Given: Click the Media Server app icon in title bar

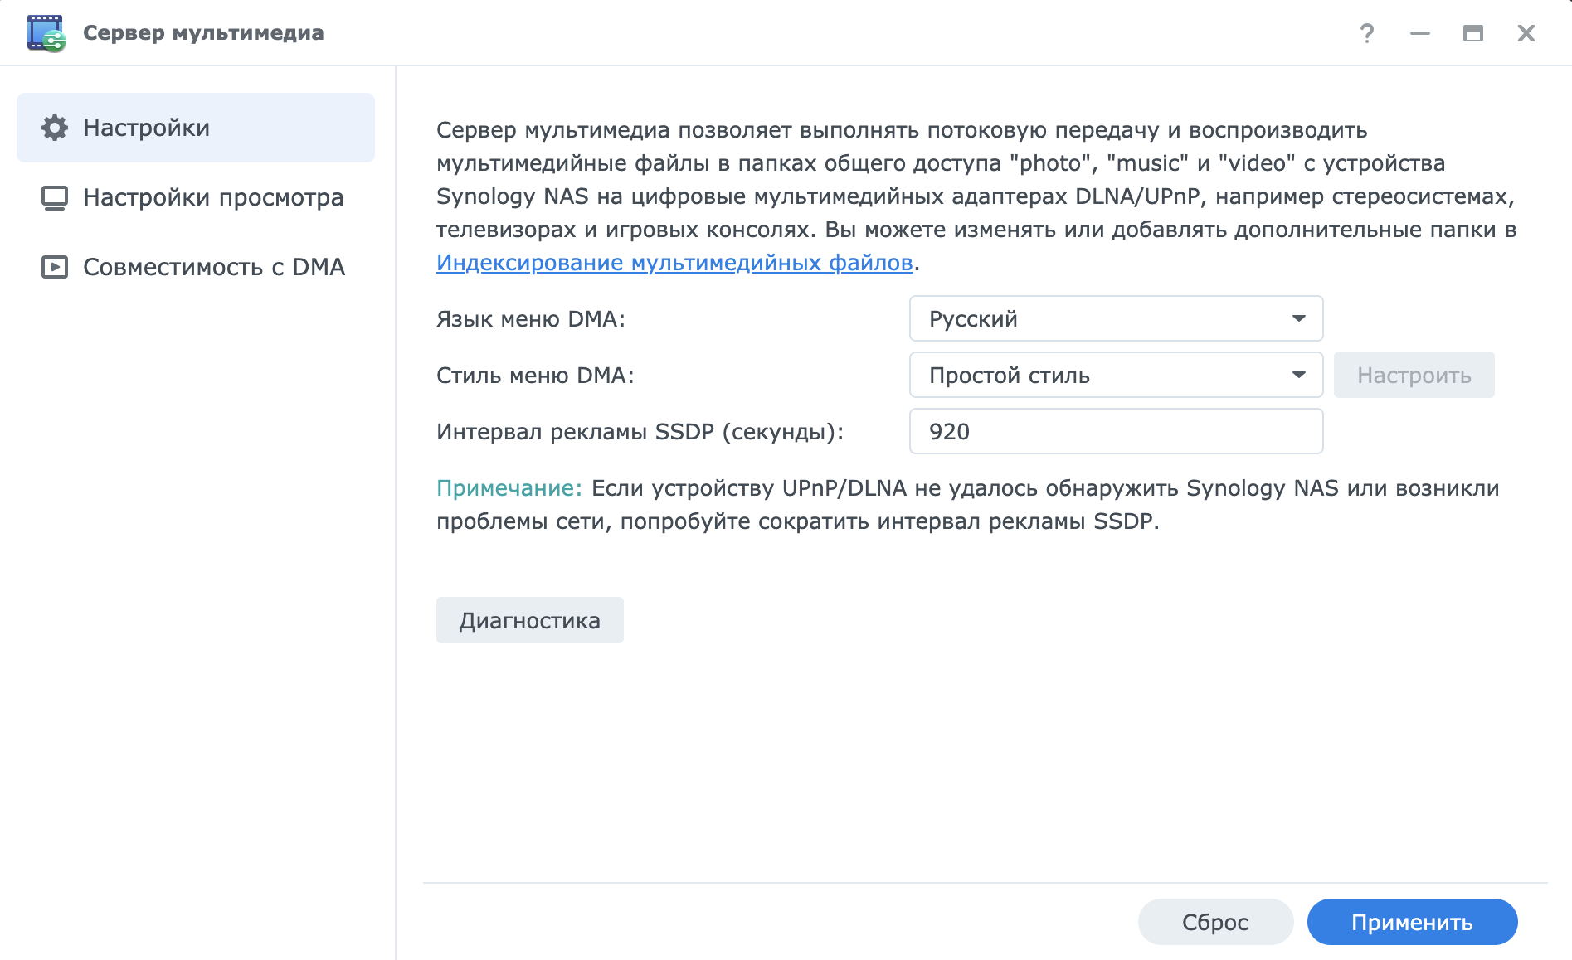Looking at the screenshot, I should (x=46, y=33).
